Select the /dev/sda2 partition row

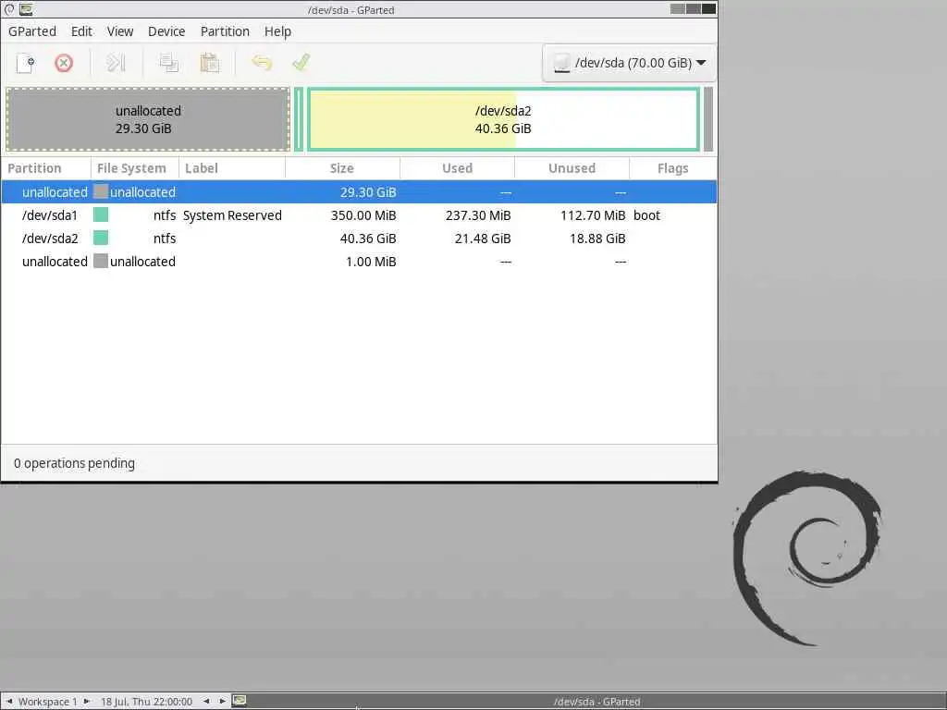pyautogui.click(x=359, y=239)
